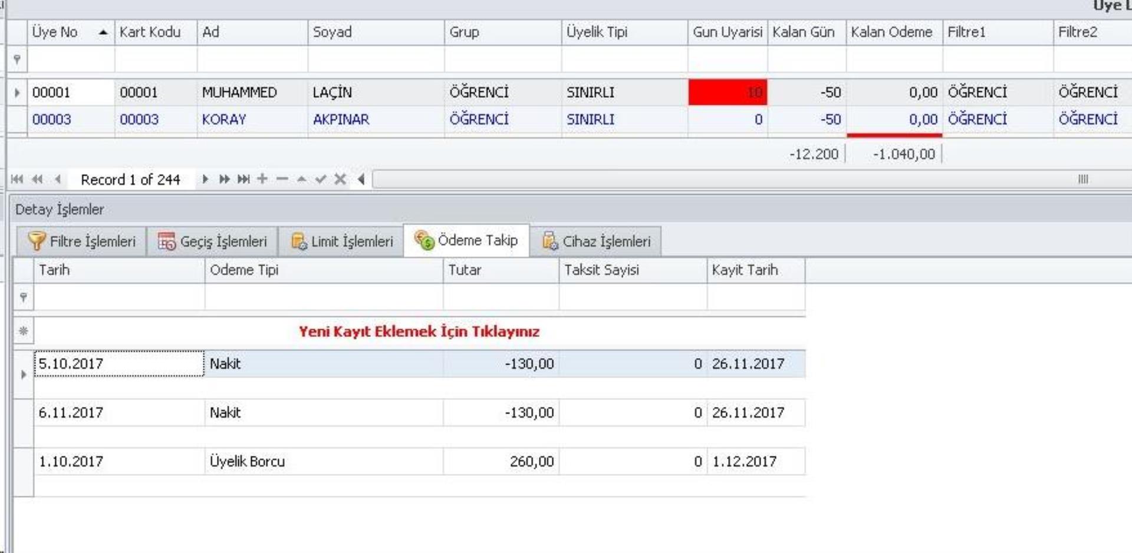
Task: Click the delete record minus icon
Action: click(282, 179)
